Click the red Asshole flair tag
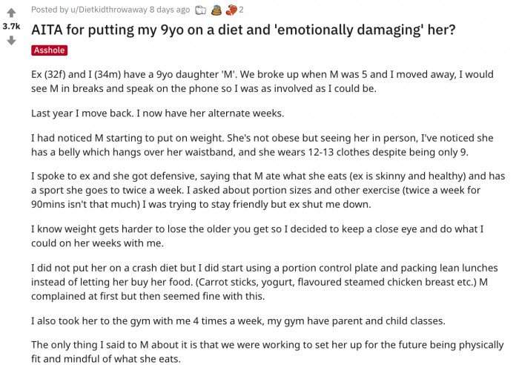The width and height of the screenshot is (519, 365). 50,50
